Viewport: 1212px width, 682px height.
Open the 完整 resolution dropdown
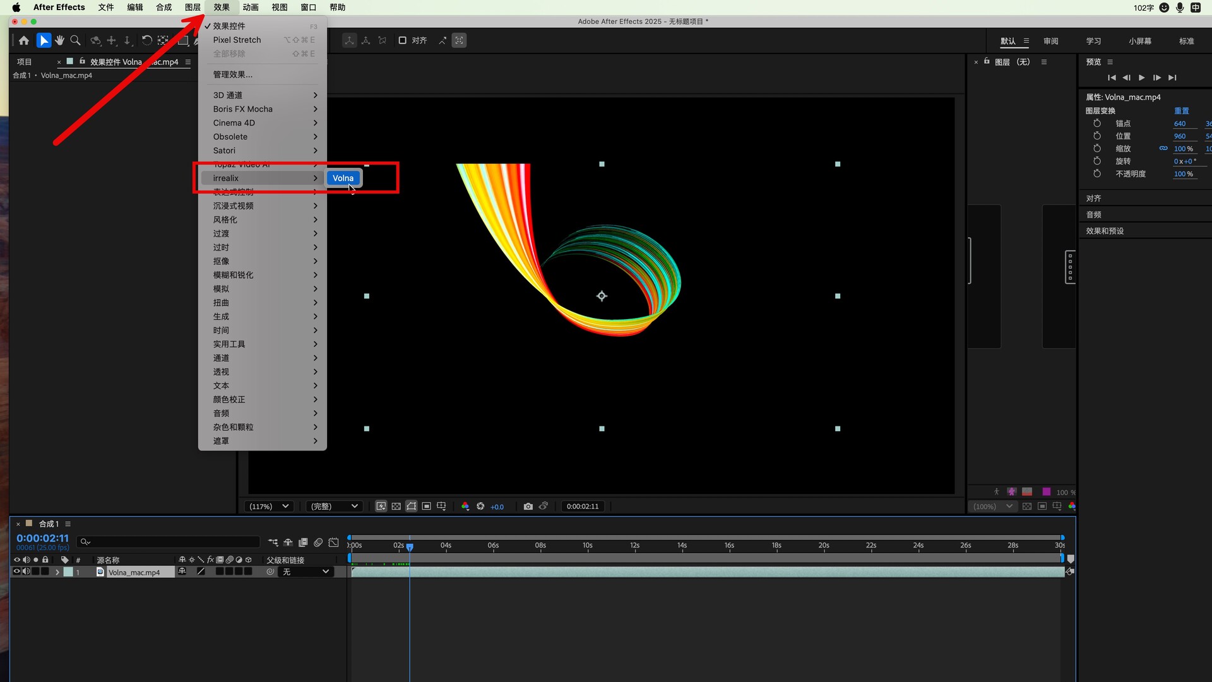click(334, 507)
